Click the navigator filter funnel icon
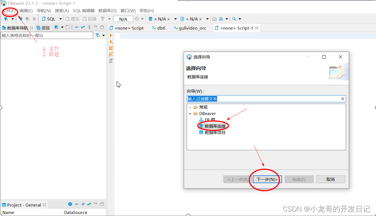376x216 pixels. point(97,35)
